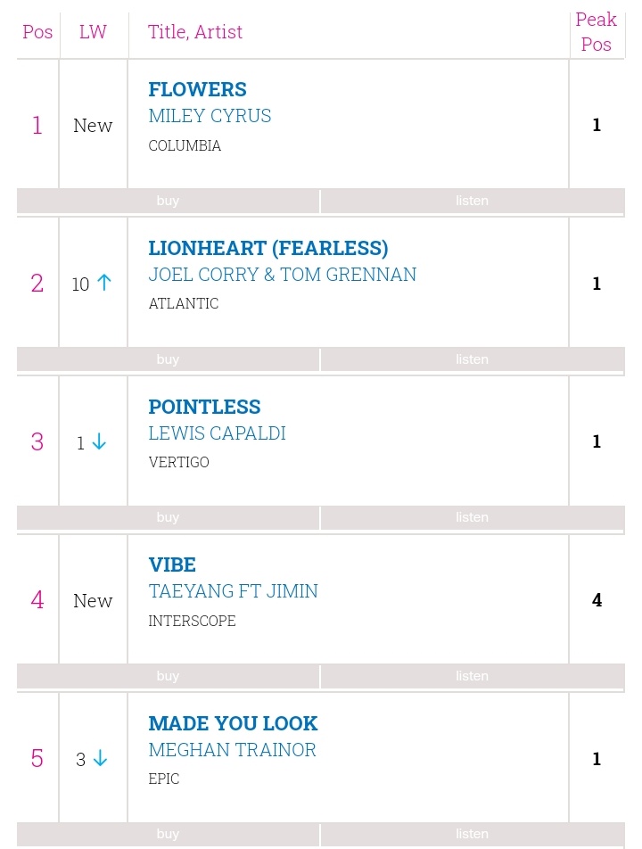The height and width of the screenshot is (849, 642).
Task: Click the down arrow icon in Made You Look row
Action: pyautogui.click(x=100, y=758)
